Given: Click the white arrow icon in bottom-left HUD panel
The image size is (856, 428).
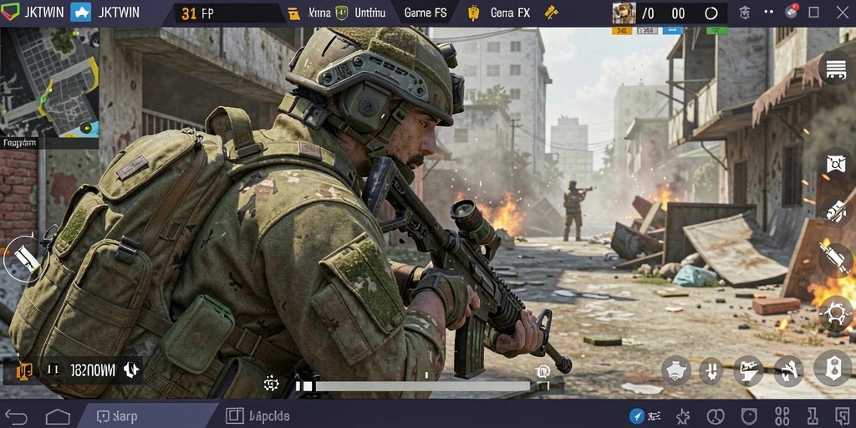Looking at the screenshot, I should click(131, 370).
